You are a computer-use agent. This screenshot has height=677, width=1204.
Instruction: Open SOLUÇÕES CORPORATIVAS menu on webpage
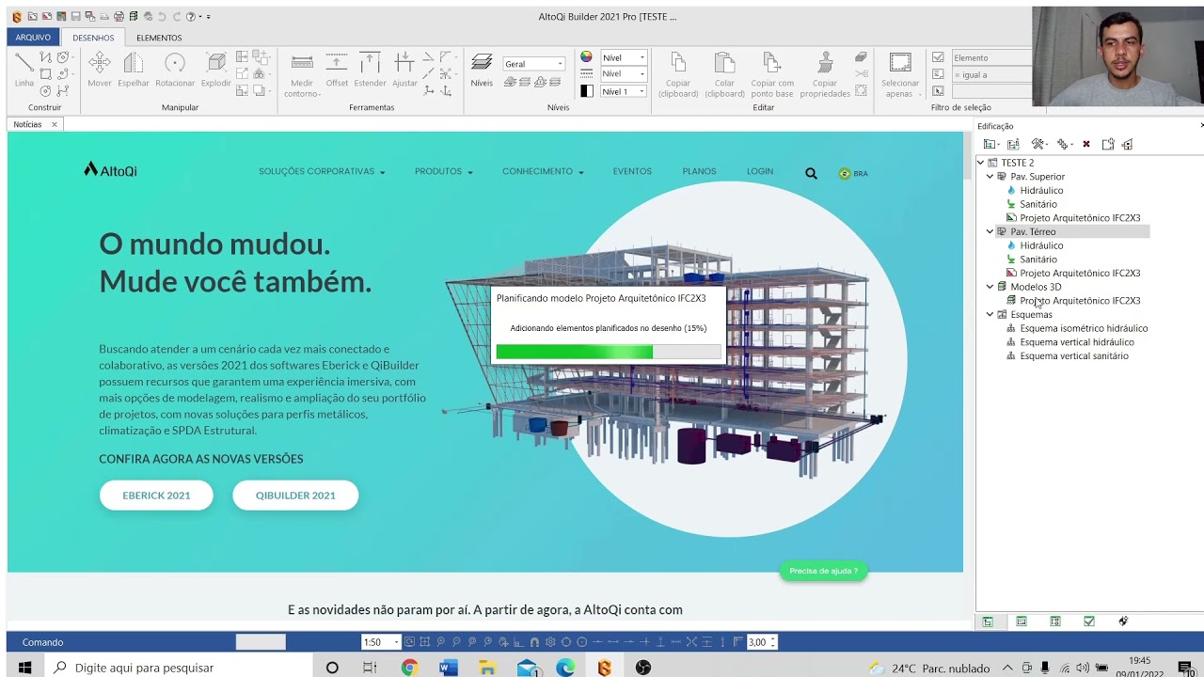coord(322,172)
